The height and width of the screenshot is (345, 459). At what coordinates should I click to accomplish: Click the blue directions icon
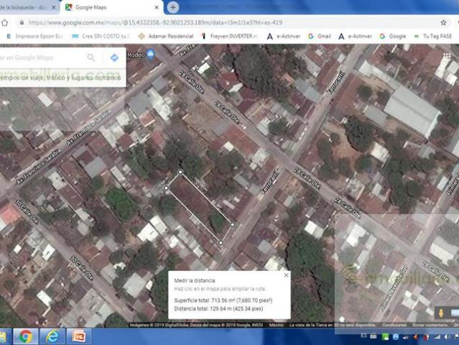coord(114,57)
